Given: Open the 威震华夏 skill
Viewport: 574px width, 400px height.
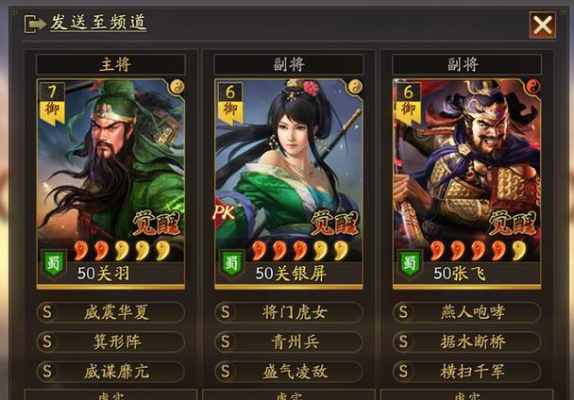Looking at the screenshot, I should coord(110,312).
